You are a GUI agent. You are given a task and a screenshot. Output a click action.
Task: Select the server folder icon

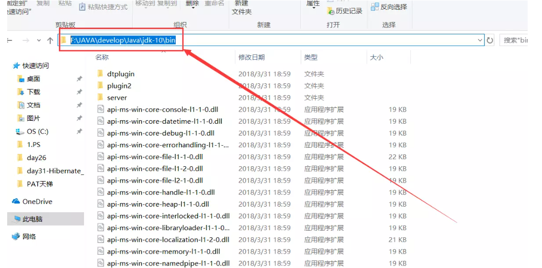[x=100, y=98]
